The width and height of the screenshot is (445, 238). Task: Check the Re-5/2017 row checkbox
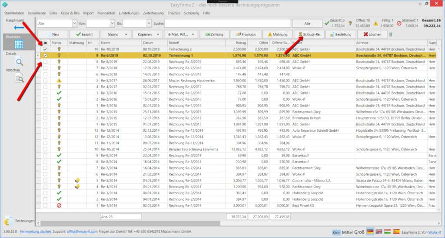45,80
